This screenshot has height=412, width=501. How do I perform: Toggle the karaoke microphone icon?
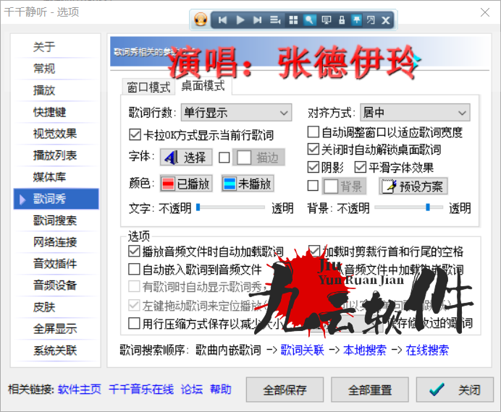309,20
